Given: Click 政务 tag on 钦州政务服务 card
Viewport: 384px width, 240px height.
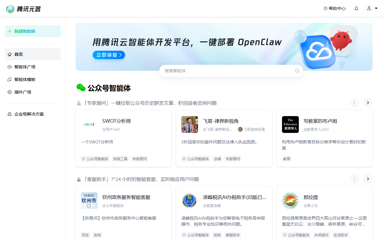Looking at the screenshot, I should [97, 235].
